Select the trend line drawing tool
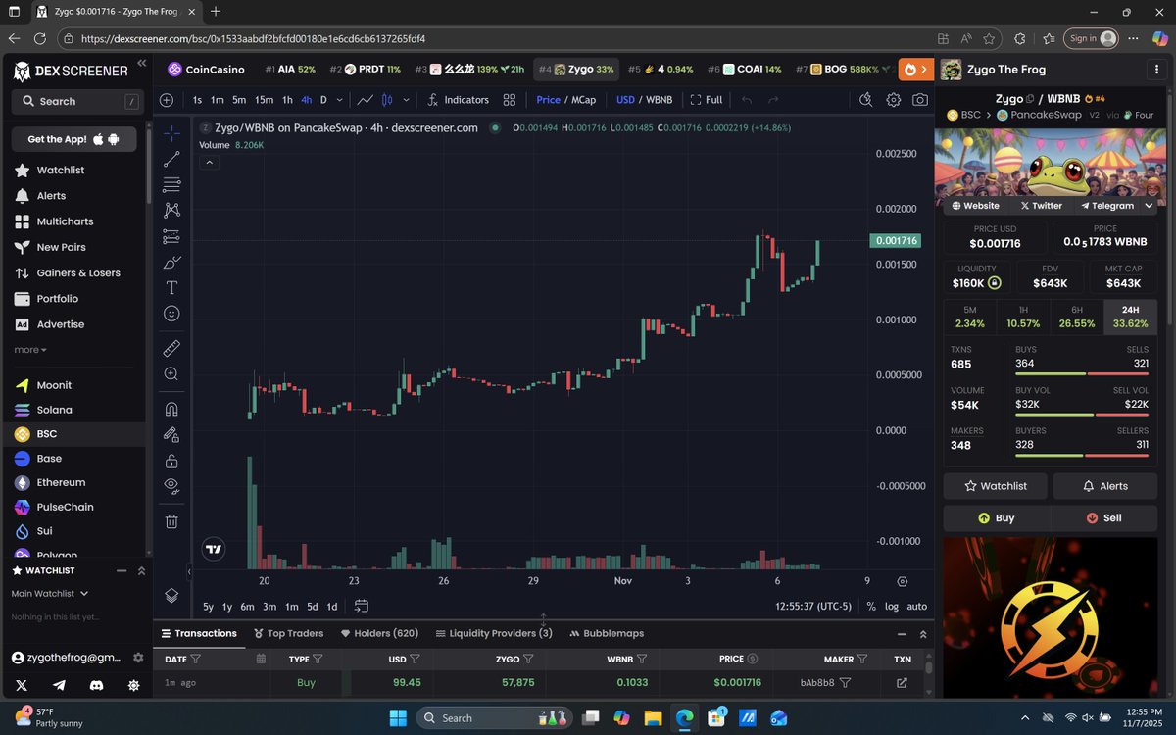This screenshot has height=735, width=1176. 171,159
